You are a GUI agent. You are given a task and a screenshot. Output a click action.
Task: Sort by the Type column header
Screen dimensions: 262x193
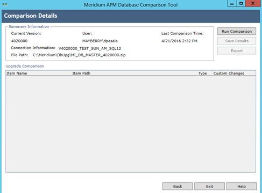206,73
